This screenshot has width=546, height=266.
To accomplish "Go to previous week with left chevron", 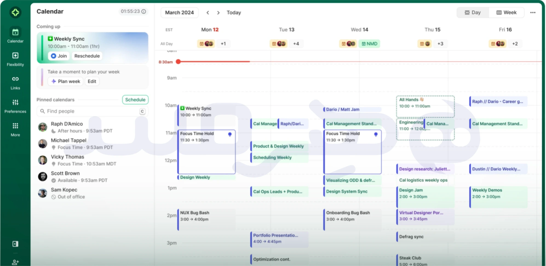I will [x=208, y=13].
